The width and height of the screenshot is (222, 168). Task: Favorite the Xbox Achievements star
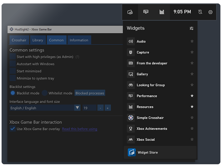[192, 128]
